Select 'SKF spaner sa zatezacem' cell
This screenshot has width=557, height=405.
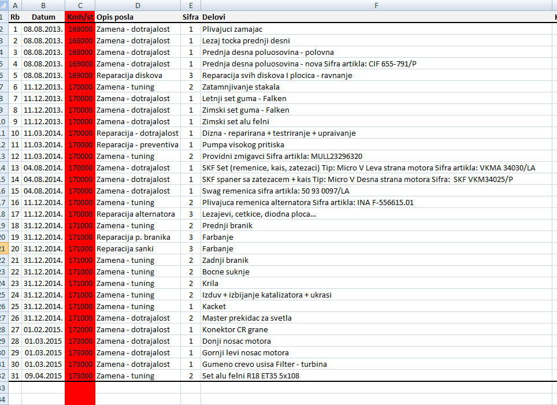[x=376, y=179]
